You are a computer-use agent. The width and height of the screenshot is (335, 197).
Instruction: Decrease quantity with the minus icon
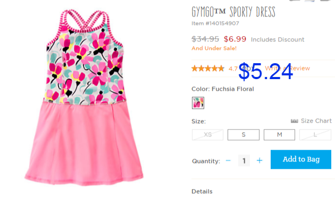click(228, 160)
